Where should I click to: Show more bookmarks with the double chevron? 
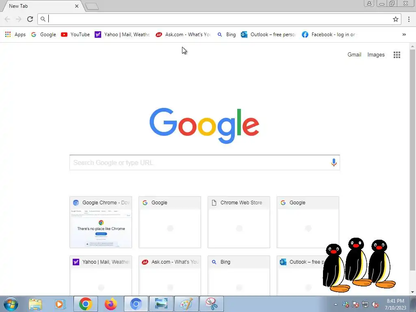point(404,35)
